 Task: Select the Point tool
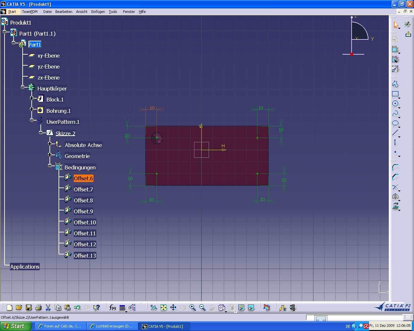tap(395, 152)
